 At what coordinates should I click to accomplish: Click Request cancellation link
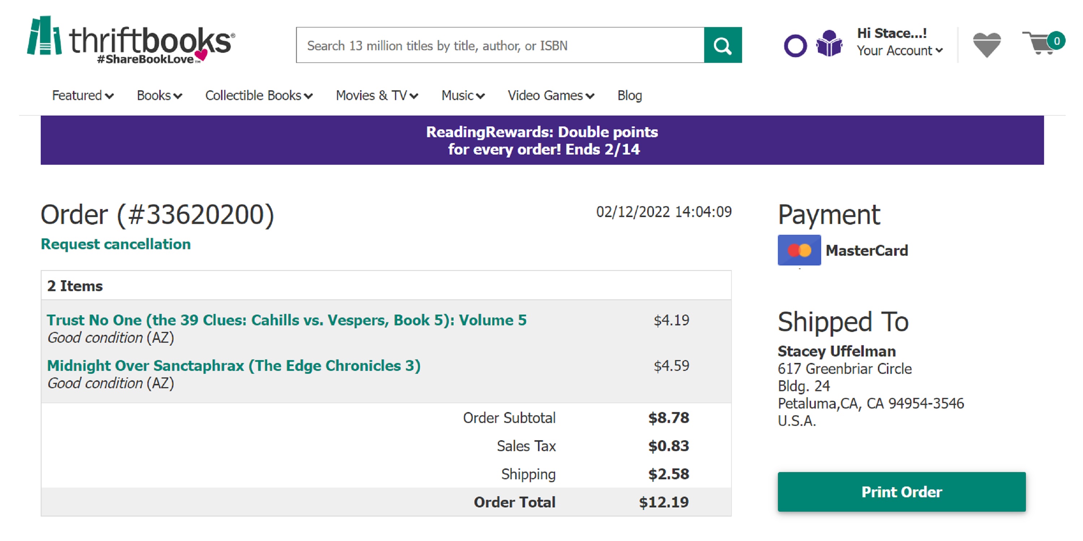click(116, 244)
